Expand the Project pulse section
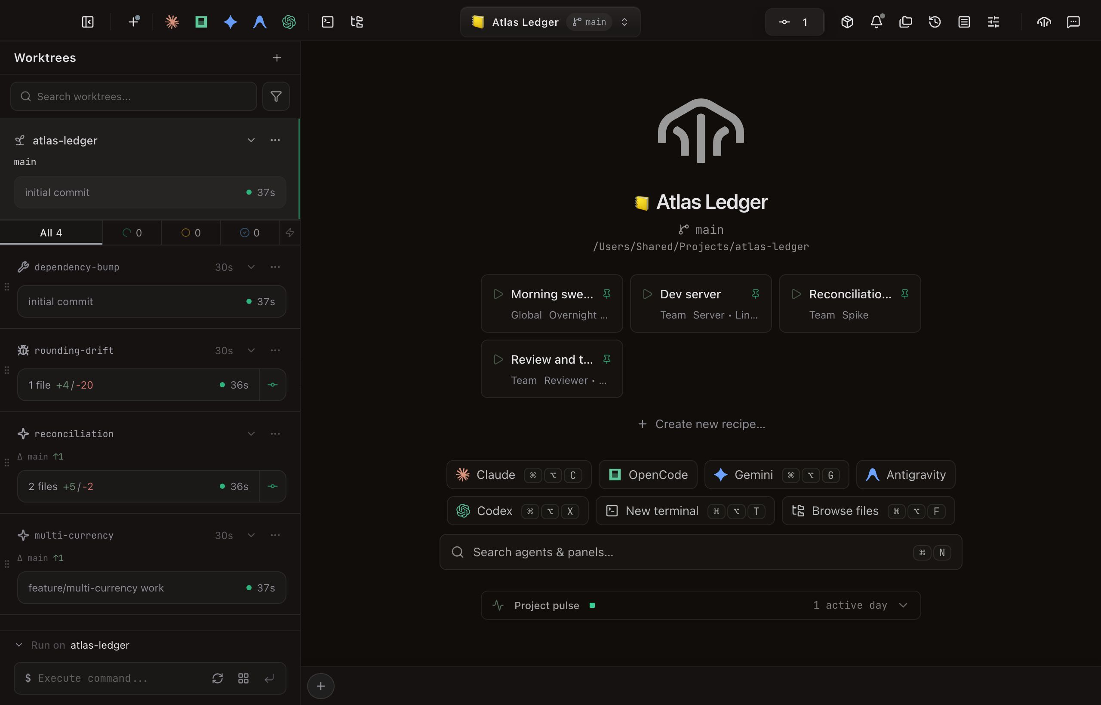The height and width of the screenshot is (705, 1101). pos(701,605)
